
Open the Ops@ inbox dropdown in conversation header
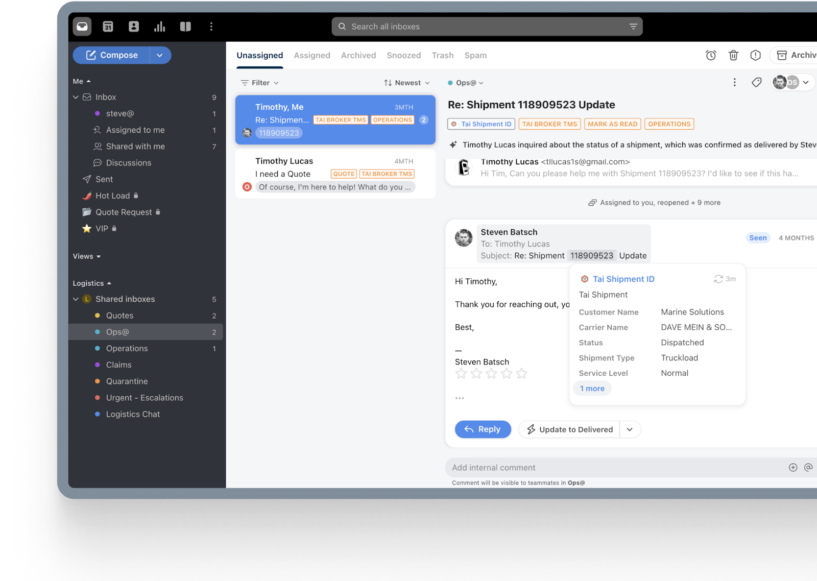(x=466, y=83)
